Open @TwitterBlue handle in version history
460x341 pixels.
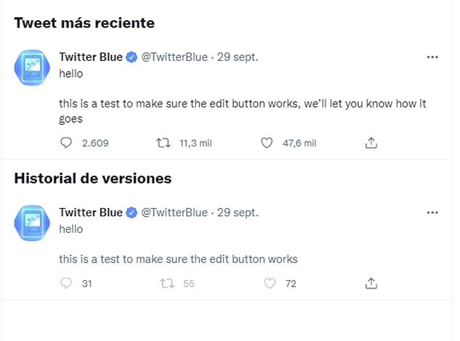(x=174, y=213)
